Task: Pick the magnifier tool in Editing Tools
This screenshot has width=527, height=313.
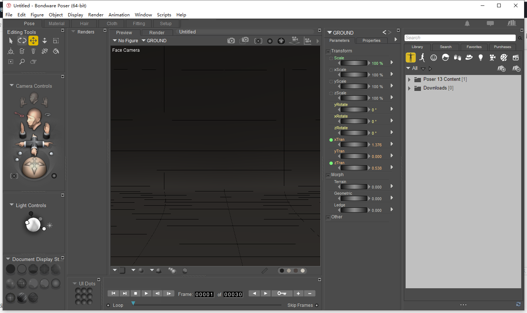Action: click(22, 62)
